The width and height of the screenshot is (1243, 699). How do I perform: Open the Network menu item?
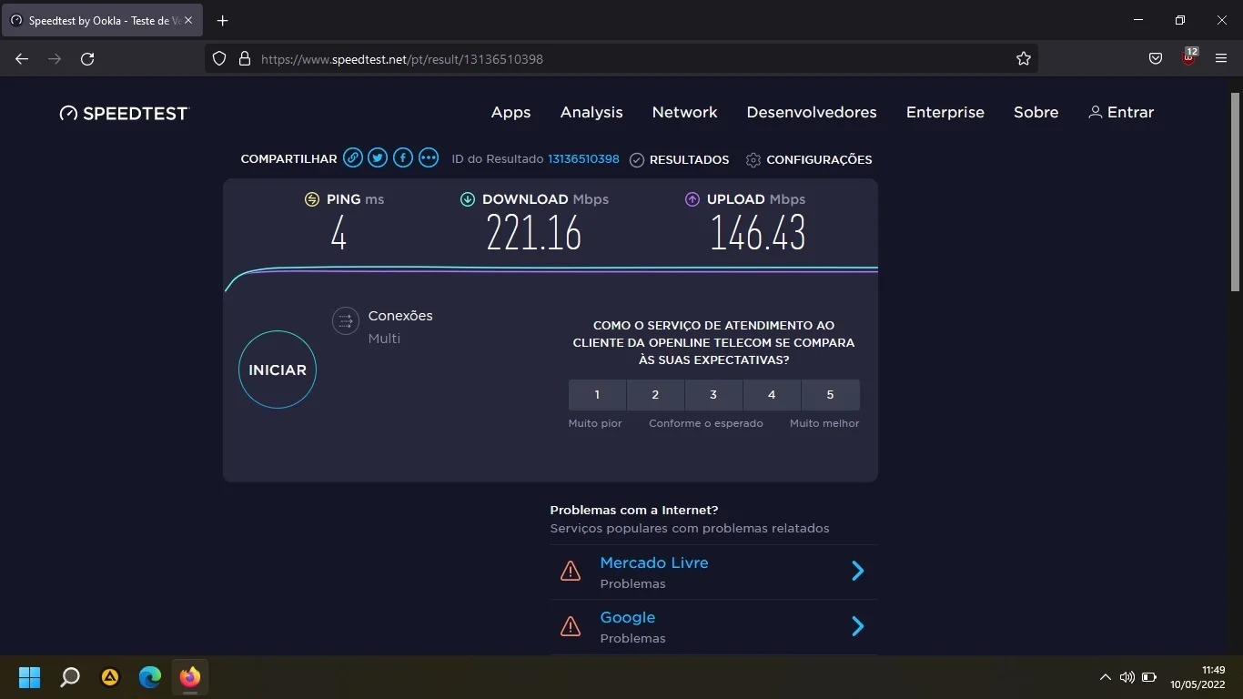pos(684,113)
